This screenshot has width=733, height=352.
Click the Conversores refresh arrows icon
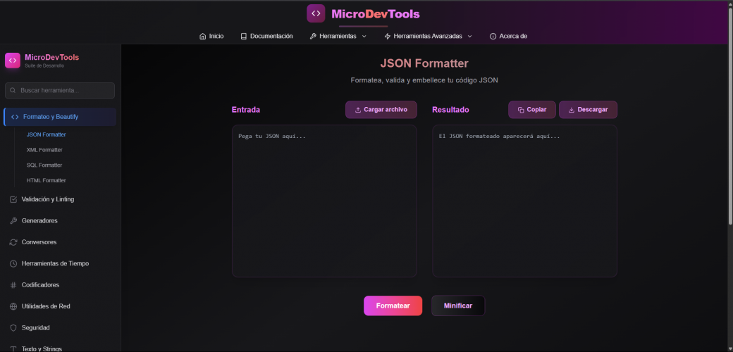pos(13,242)
